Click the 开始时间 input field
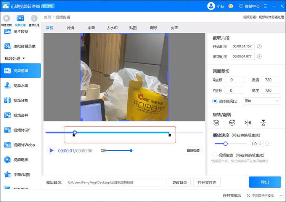The height and width of the screenshot is (202, 286). point(242,46)
